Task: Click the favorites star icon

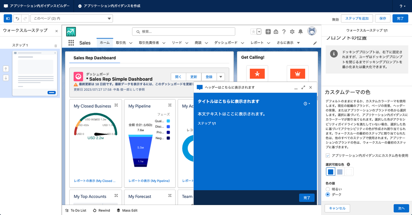Action: 253,32
